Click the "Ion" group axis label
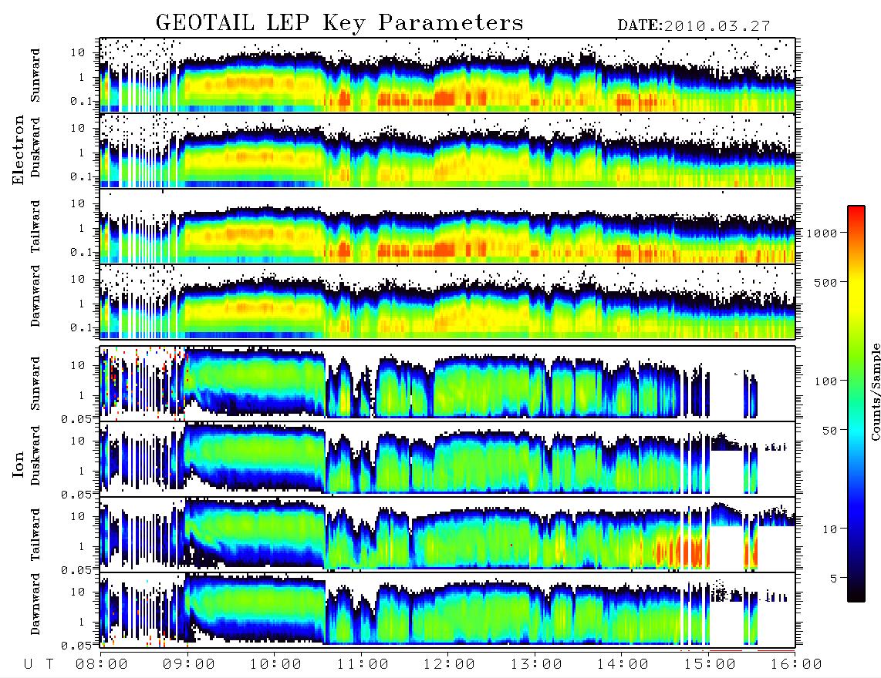Screen dimensions: 881x678 pos(19,464)
